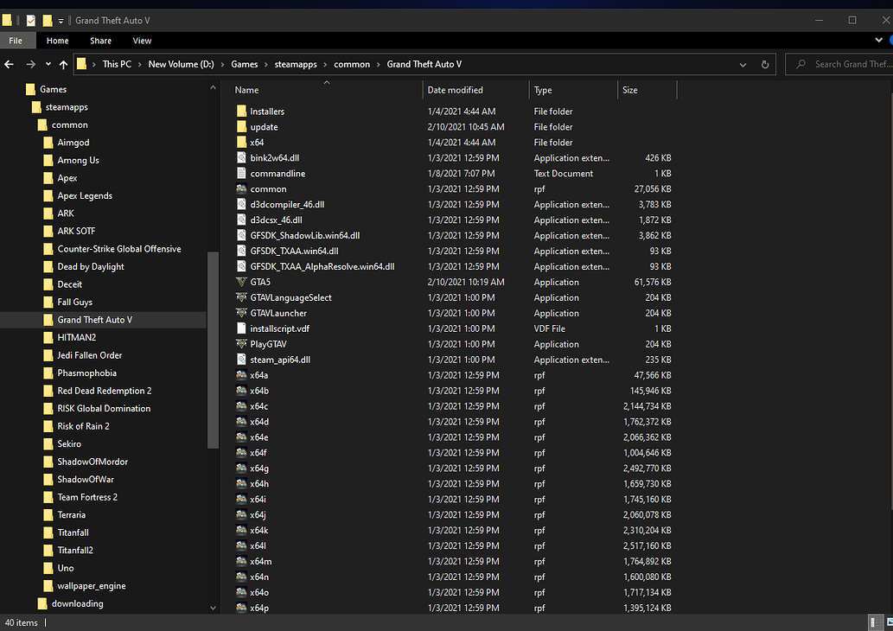Sort by Date modified column header
The image size is (893, 631).
pos(476,90)
